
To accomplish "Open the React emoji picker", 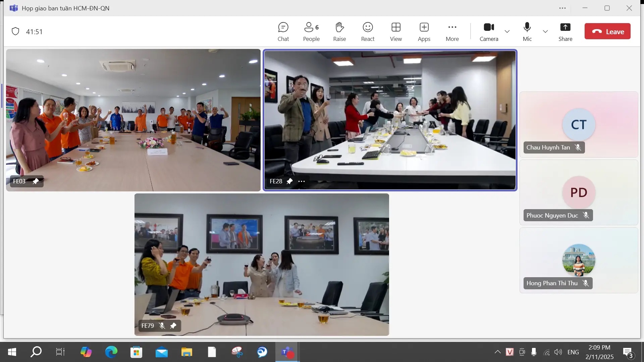I will point(368,32).
